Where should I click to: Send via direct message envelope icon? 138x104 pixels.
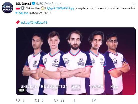click(x=94, y=100)
